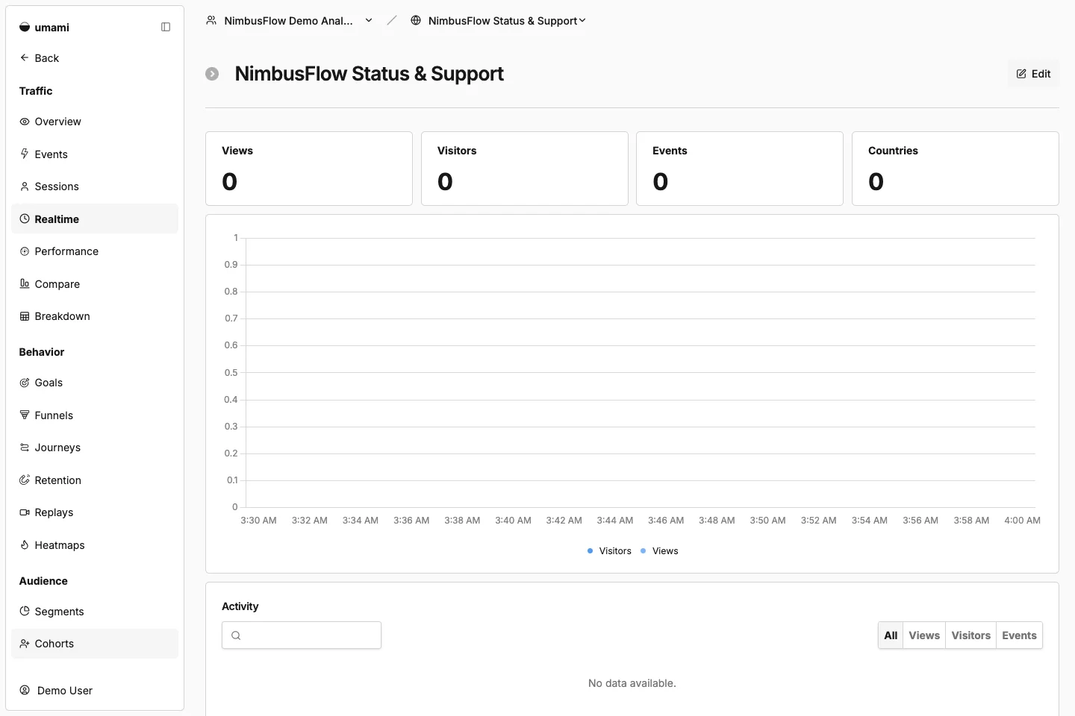The height and width of the screenshot is (716, 1075).
Task: Click the Realtime clock icon
Action: (25, 219)
